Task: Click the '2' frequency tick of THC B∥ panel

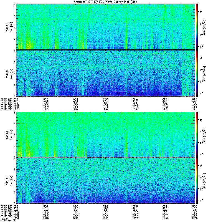Action: coord(15,192)
